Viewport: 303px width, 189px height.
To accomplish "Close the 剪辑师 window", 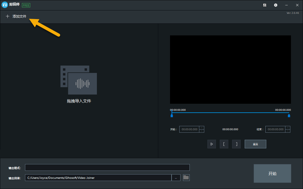I will (297, 5).
